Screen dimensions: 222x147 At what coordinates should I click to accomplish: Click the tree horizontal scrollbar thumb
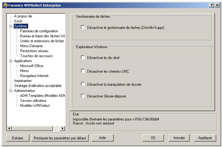click(32, 129)
